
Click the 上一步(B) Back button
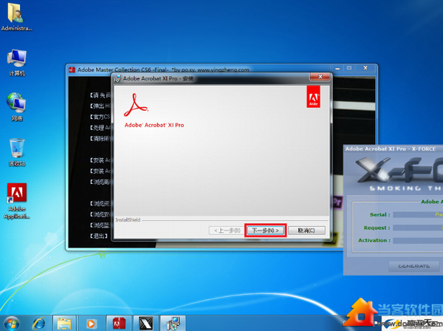224,231
